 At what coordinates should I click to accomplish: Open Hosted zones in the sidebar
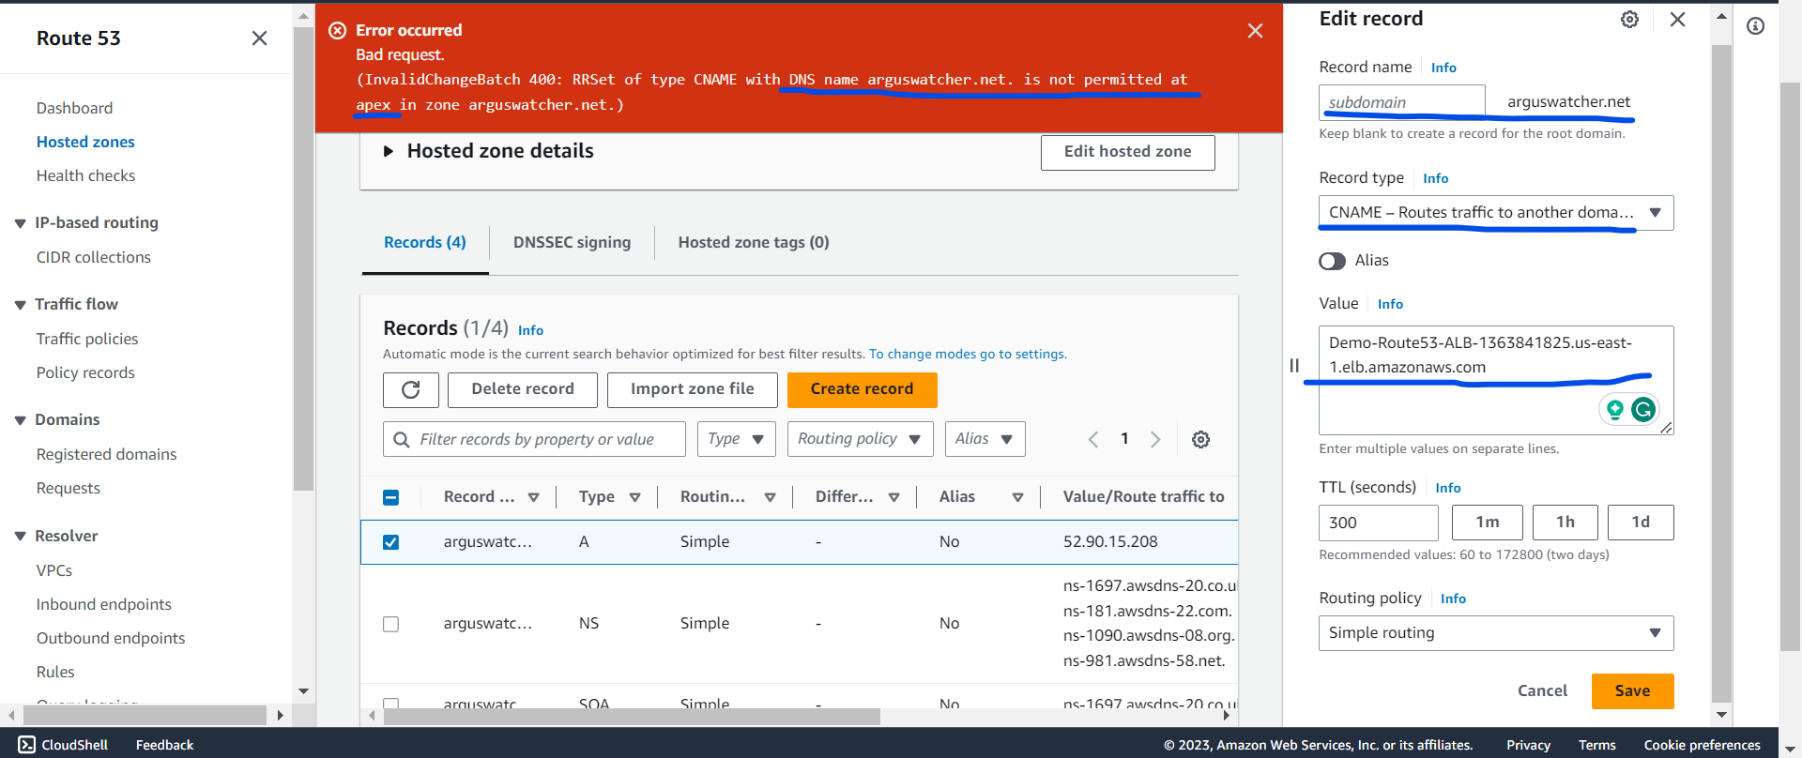[85, 142]
